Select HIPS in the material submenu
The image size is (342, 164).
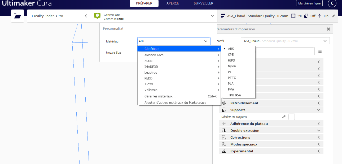tap(238, 60)
